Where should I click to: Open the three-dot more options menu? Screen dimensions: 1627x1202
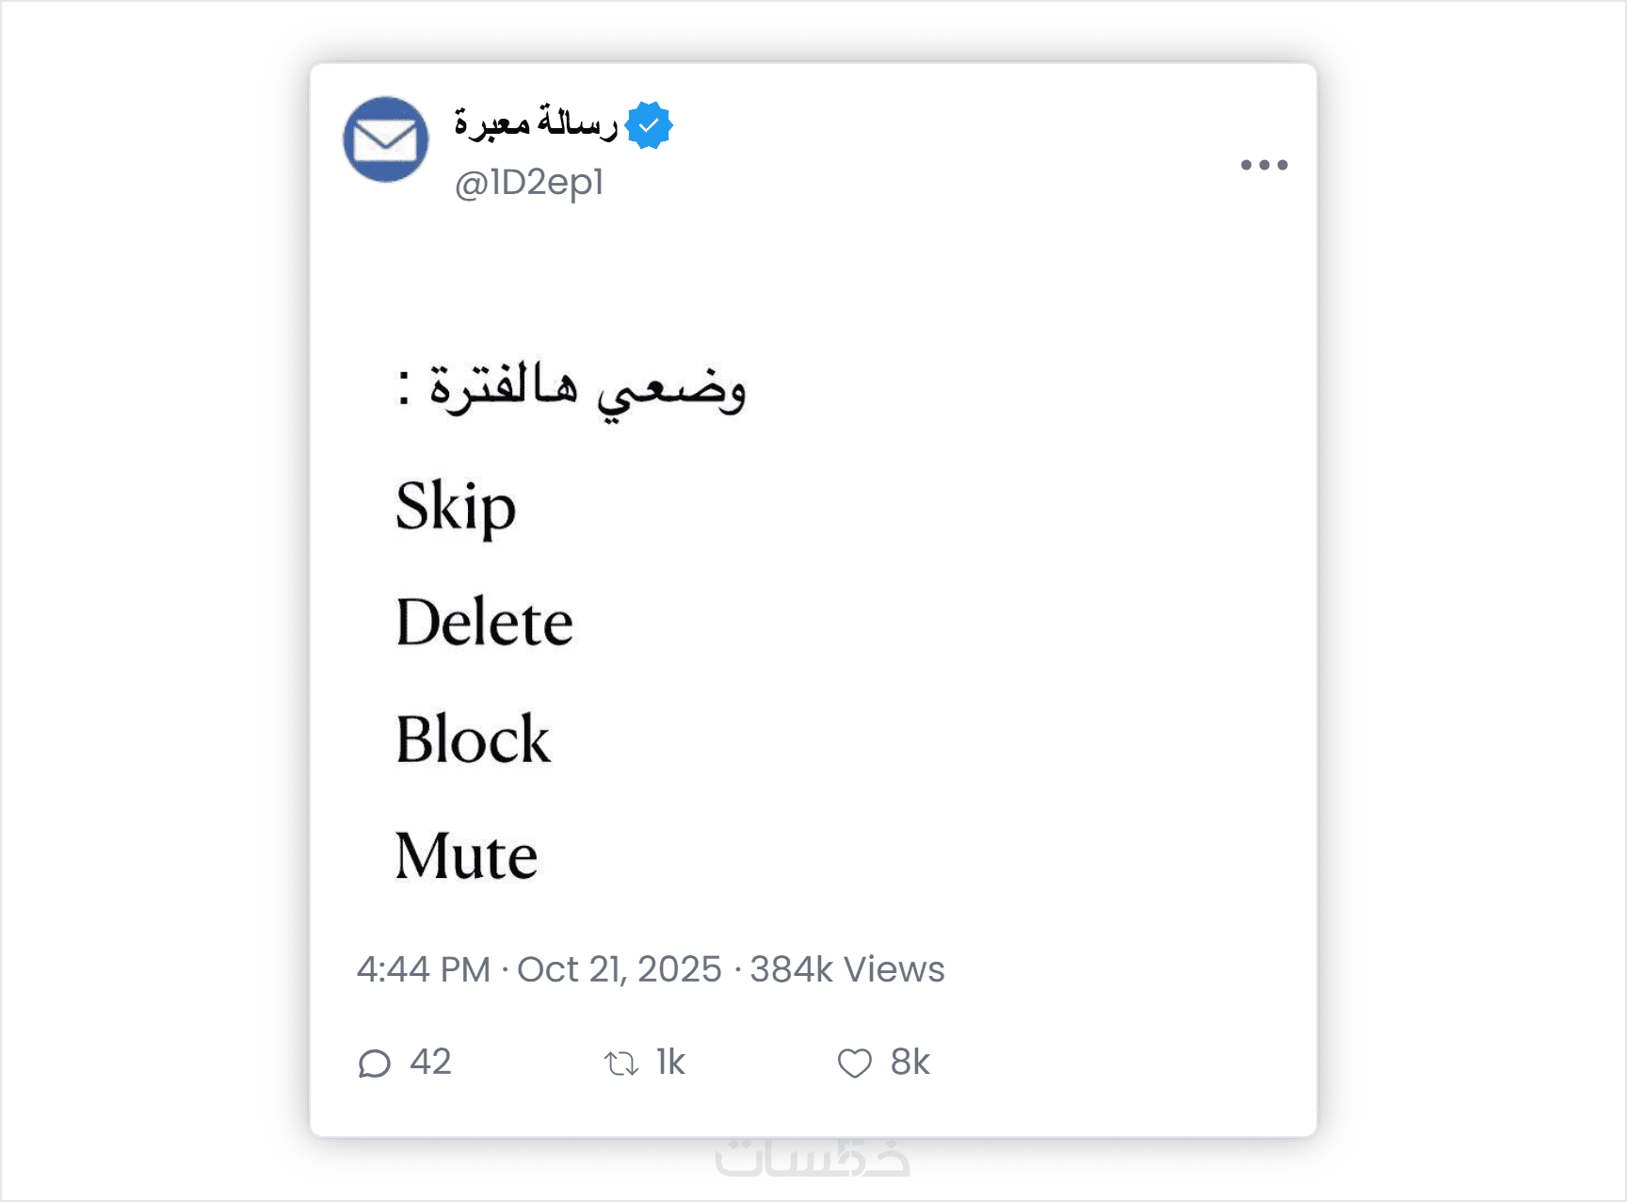tap(1264, 165)
